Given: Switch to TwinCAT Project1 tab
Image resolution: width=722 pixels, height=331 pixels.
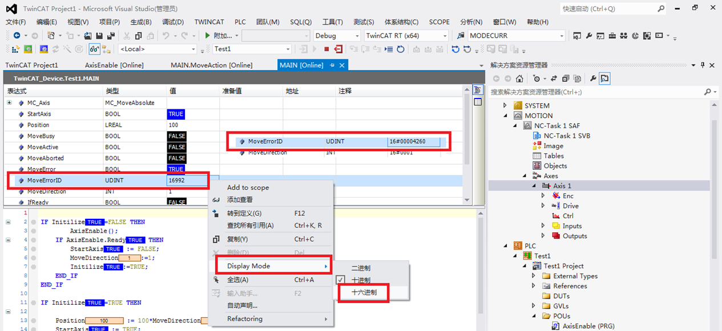Looking at the screenshot, I should click(31, 65).
